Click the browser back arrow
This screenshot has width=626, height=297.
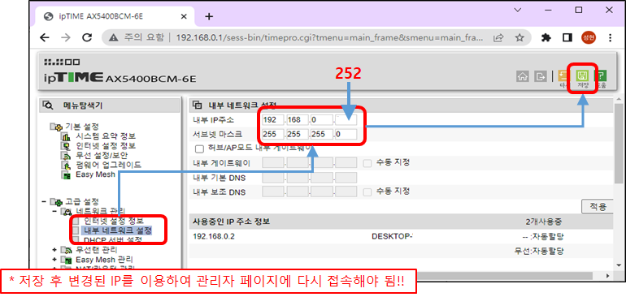(45, 37)
